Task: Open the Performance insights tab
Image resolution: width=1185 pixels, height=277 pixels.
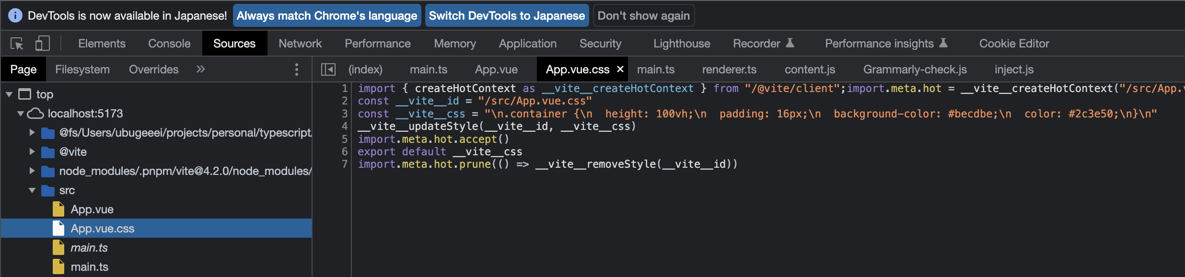Action: [x=880, y=43]
